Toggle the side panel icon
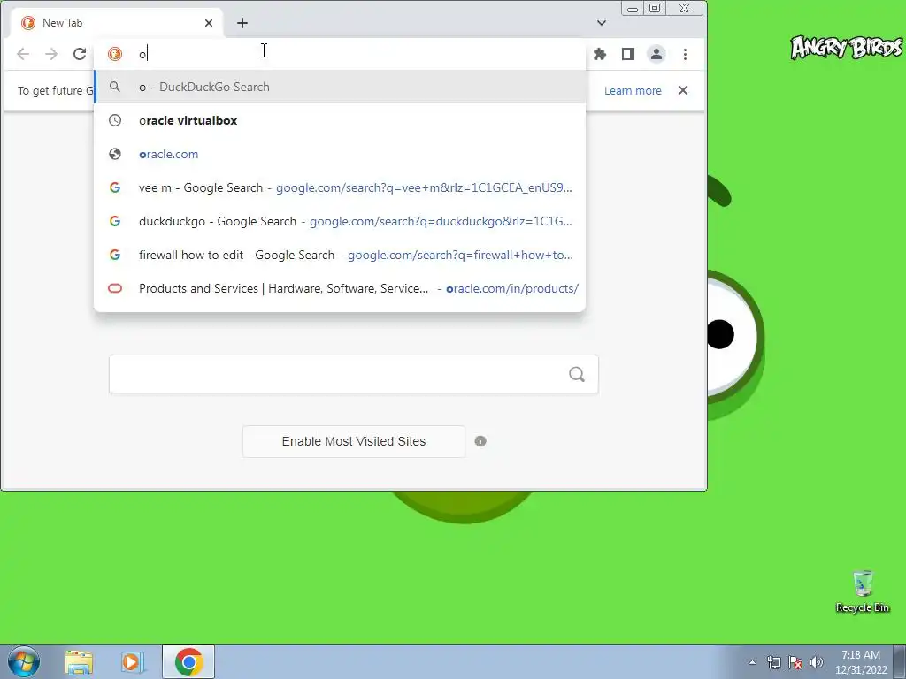The height and width of the screenshot is (679, 906). 628,54
